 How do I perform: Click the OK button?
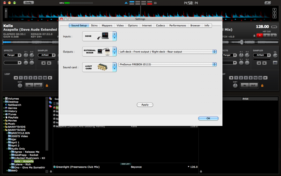tap(208, 118)
